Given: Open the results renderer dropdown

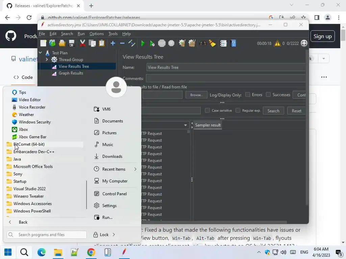Looking at the screenshot, I should point(186,125).
